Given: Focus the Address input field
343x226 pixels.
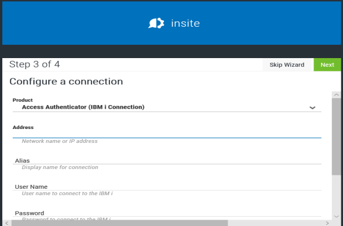Looking at the screenshot, I should click(x=167, y=134).
